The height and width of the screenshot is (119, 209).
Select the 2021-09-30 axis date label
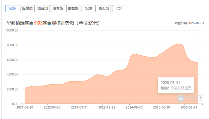pos(25,108)
